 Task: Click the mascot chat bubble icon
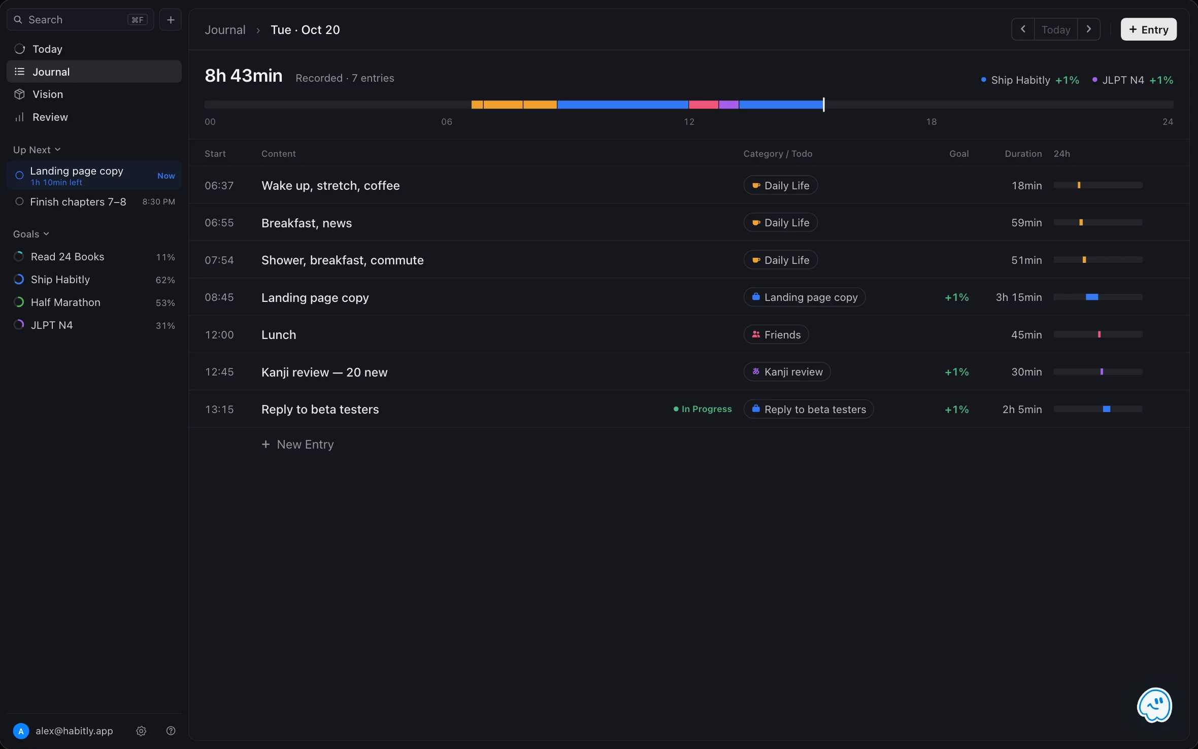(1154, 705)
